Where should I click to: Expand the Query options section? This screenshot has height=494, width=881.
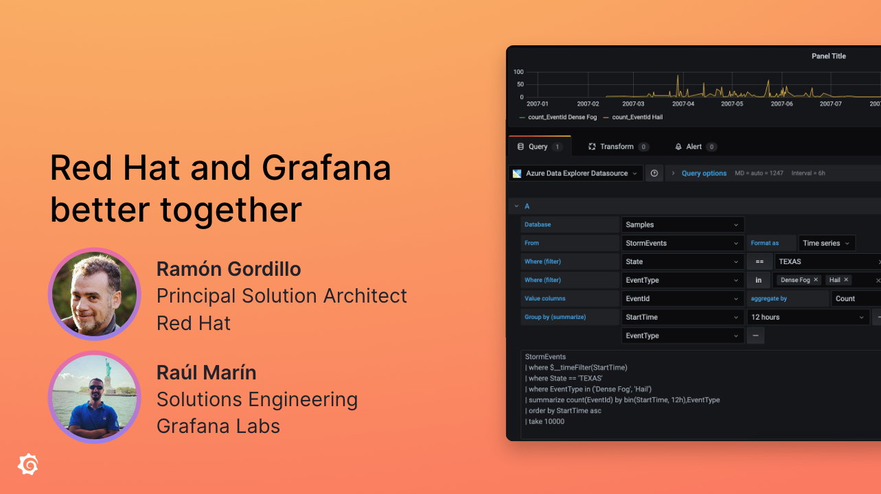click(704, 173)
